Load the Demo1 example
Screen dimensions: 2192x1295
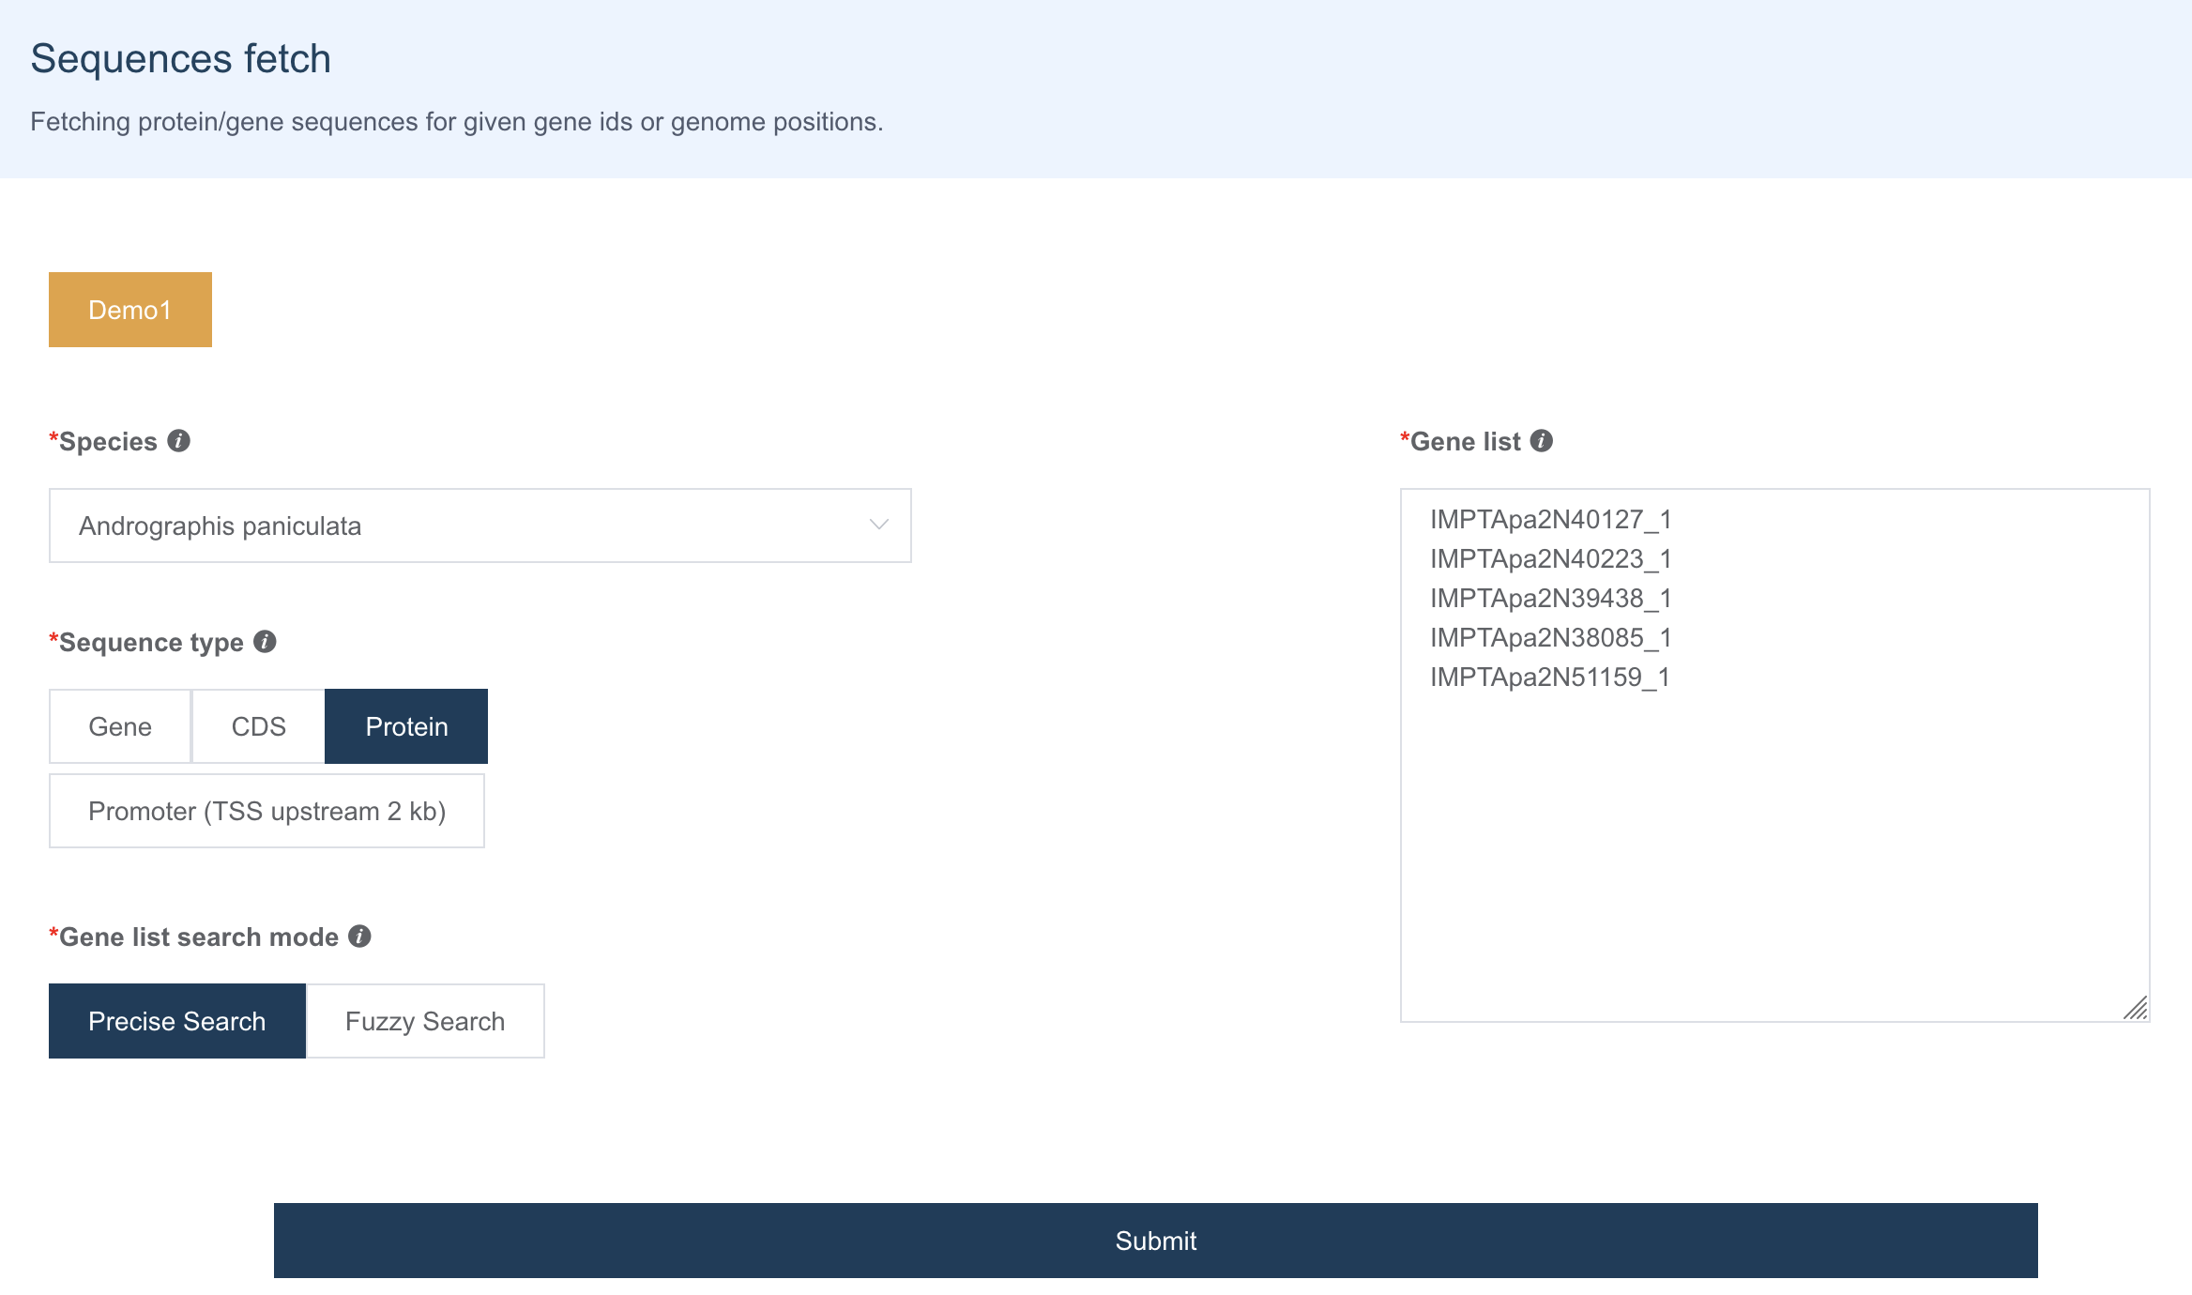click(x=130, y=310)
